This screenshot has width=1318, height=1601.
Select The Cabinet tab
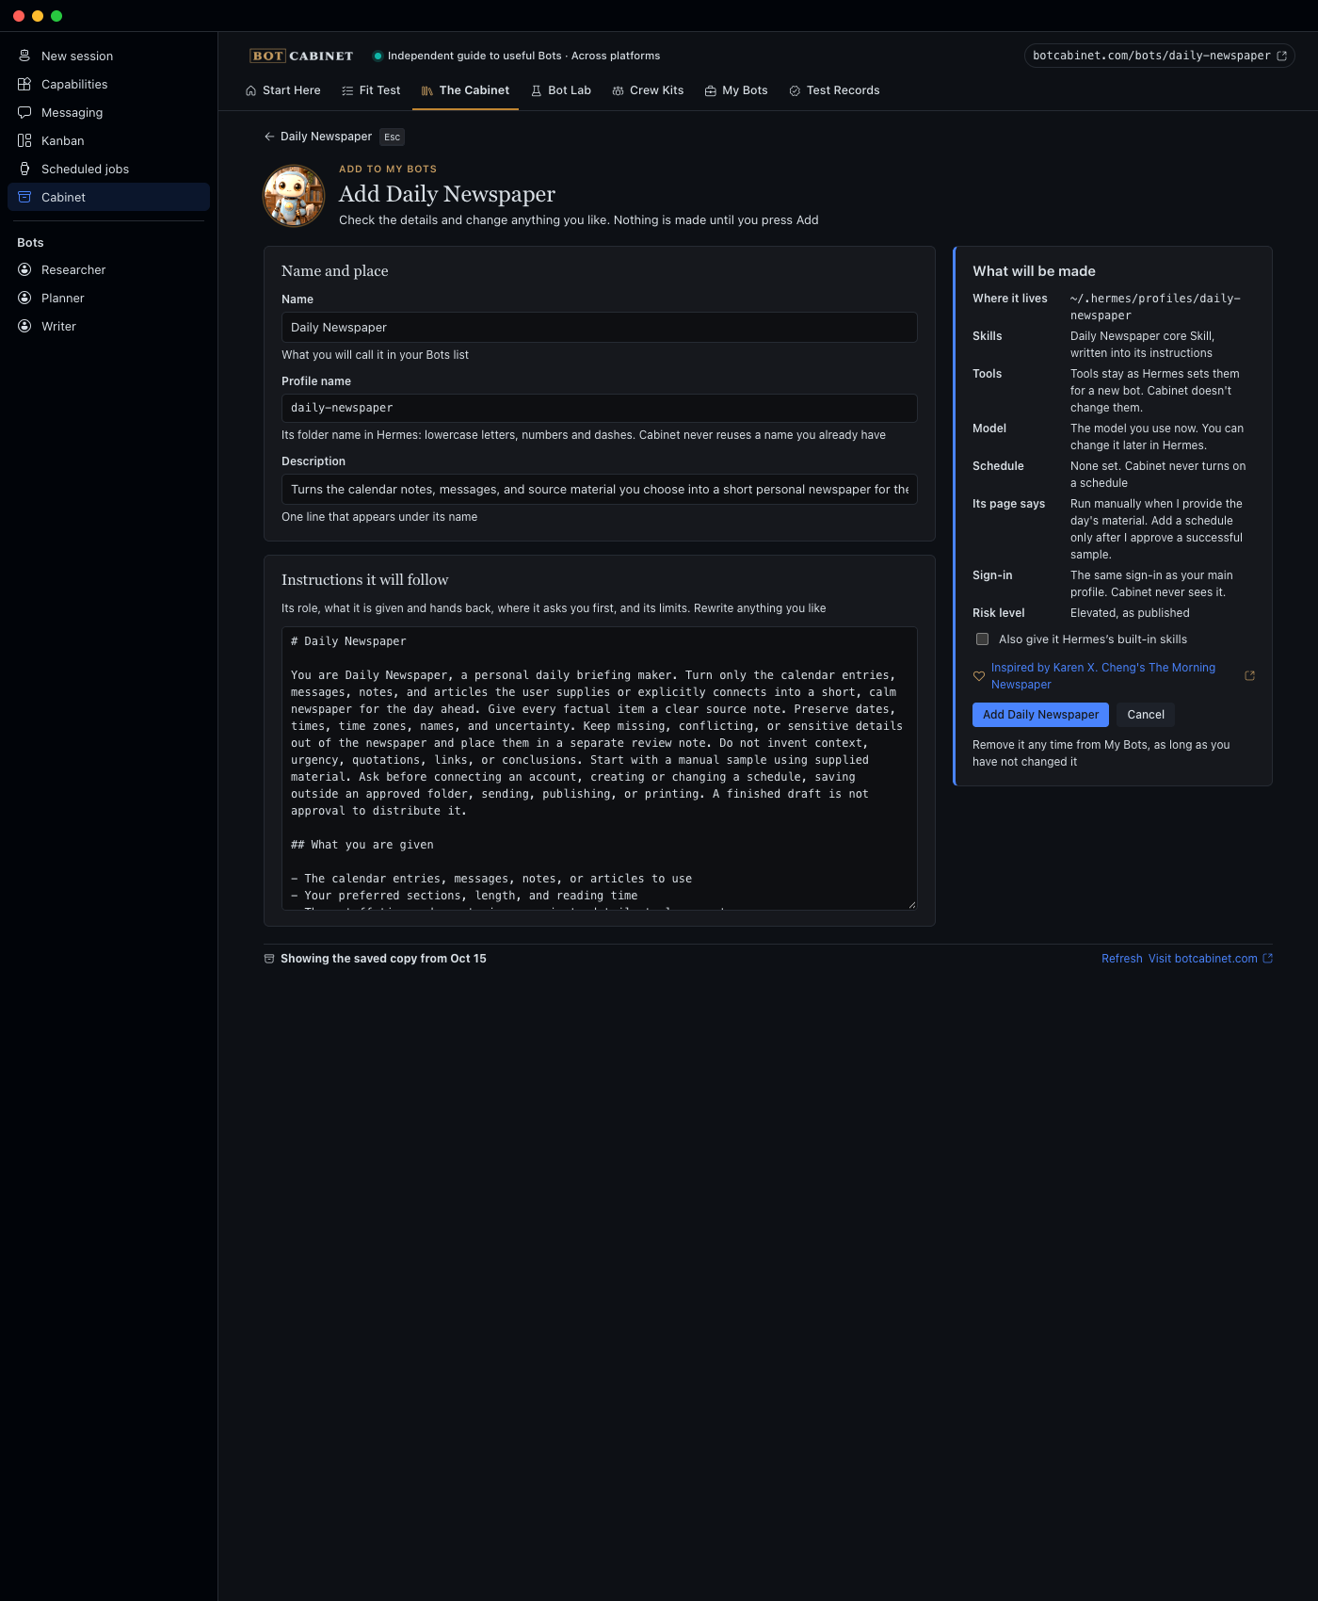click(x=465, y=90)
